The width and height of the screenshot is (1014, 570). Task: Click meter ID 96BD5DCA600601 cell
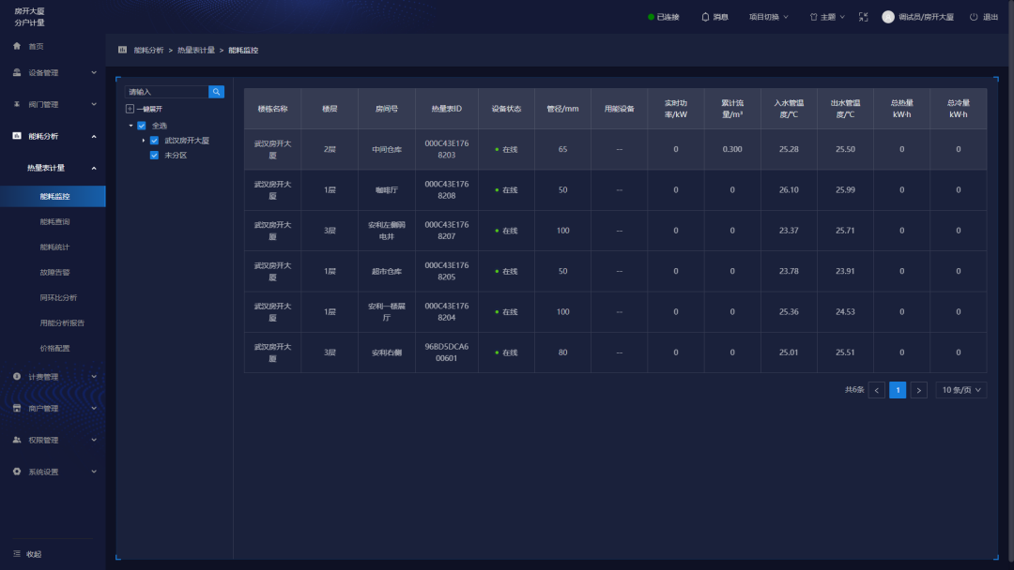[x=447, y=352]
